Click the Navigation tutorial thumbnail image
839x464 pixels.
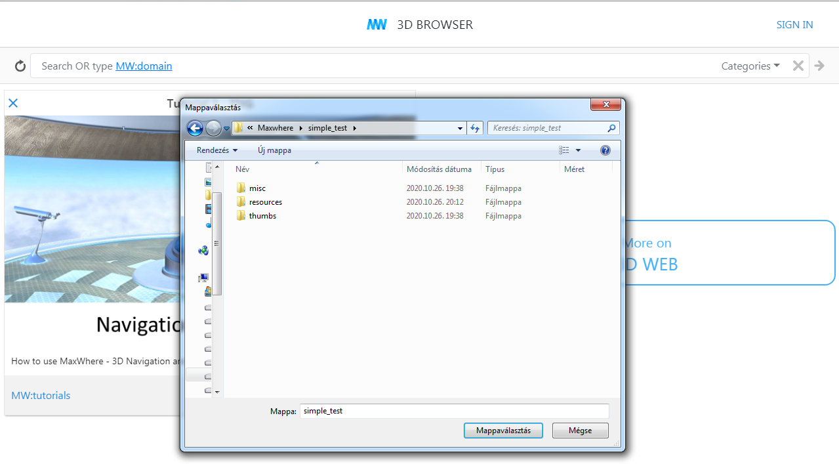[92, 209]
